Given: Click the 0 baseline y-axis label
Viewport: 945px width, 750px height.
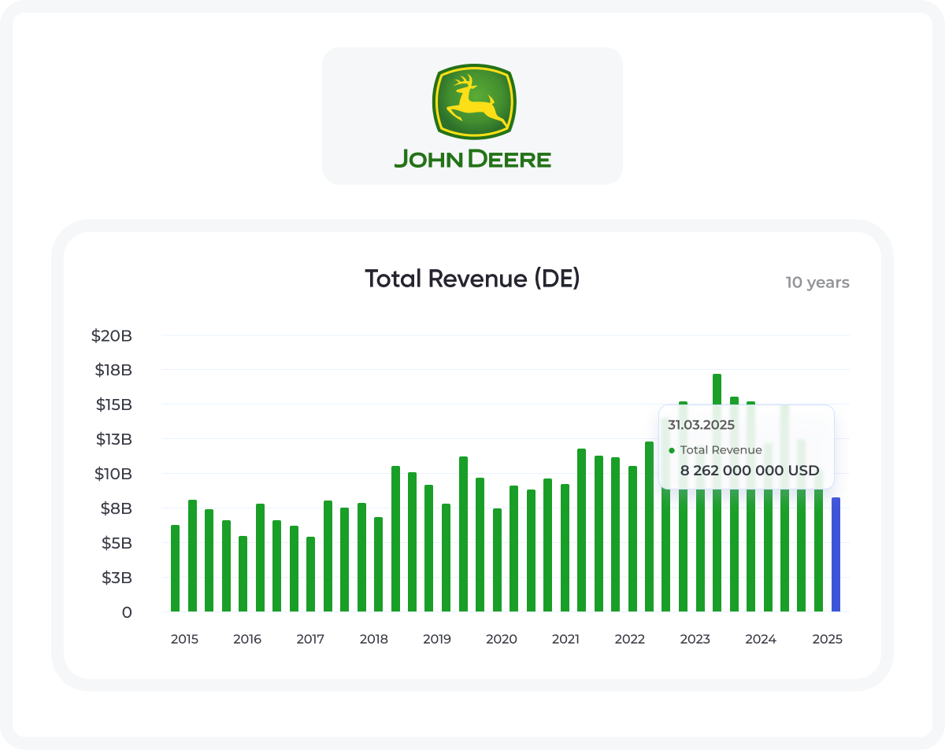Looking at the screenshot, I should click(x=127, y=612).
